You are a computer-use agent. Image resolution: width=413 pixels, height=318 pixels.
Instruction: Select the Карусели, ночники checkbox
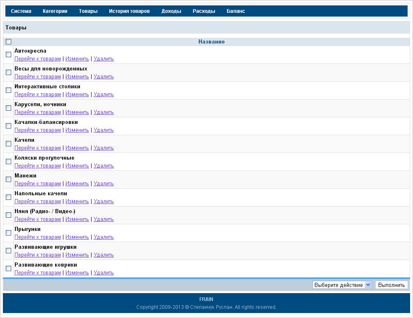[x=8, y=108]
